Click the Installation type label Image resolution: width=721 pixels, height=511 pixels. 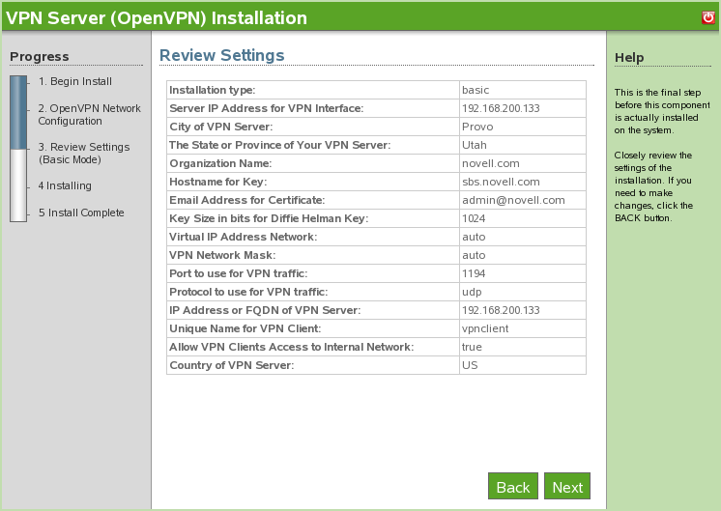point(212,90)
